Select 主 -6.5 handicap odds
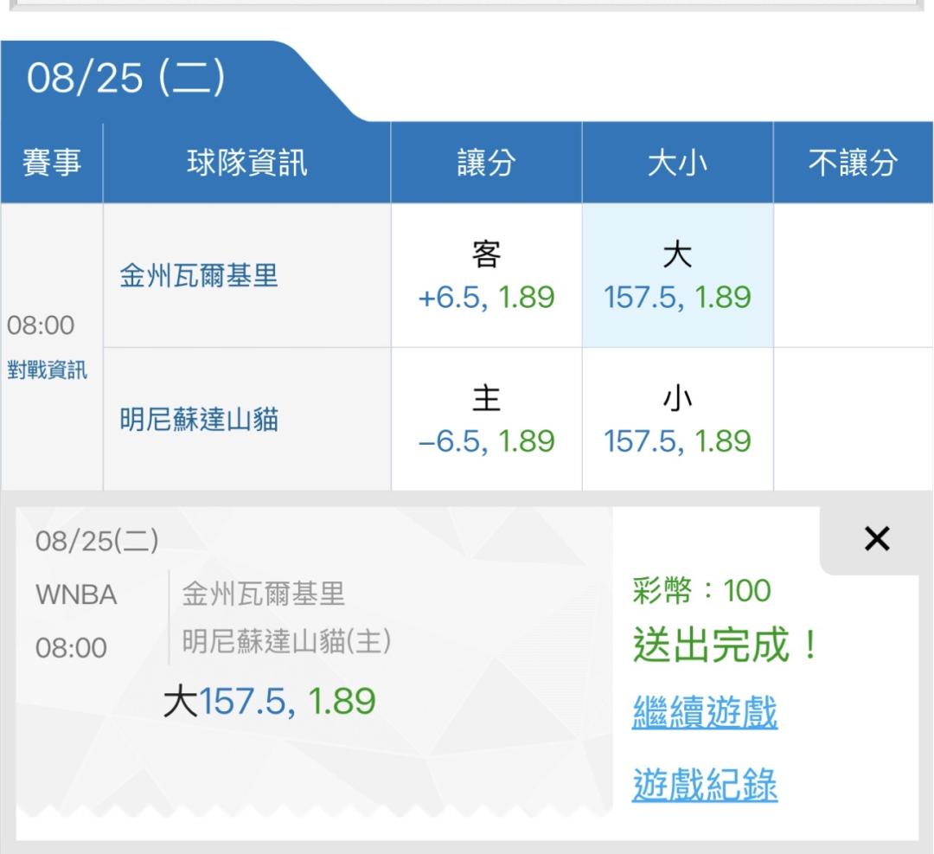Screen dimensions: 934x854 coord(486,419)
